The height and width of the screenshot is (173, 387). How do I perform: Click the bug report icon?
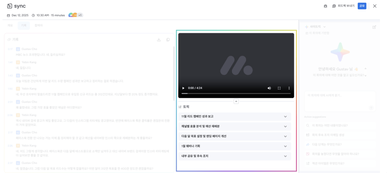[325, 6]
